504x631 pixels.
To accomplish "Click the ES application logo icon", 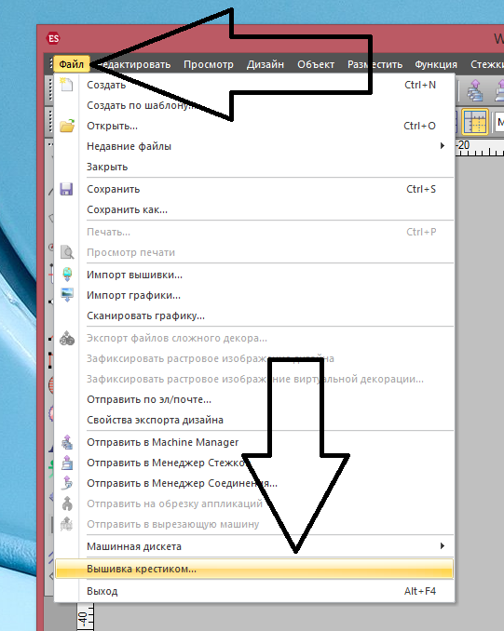I will point(53,39).
